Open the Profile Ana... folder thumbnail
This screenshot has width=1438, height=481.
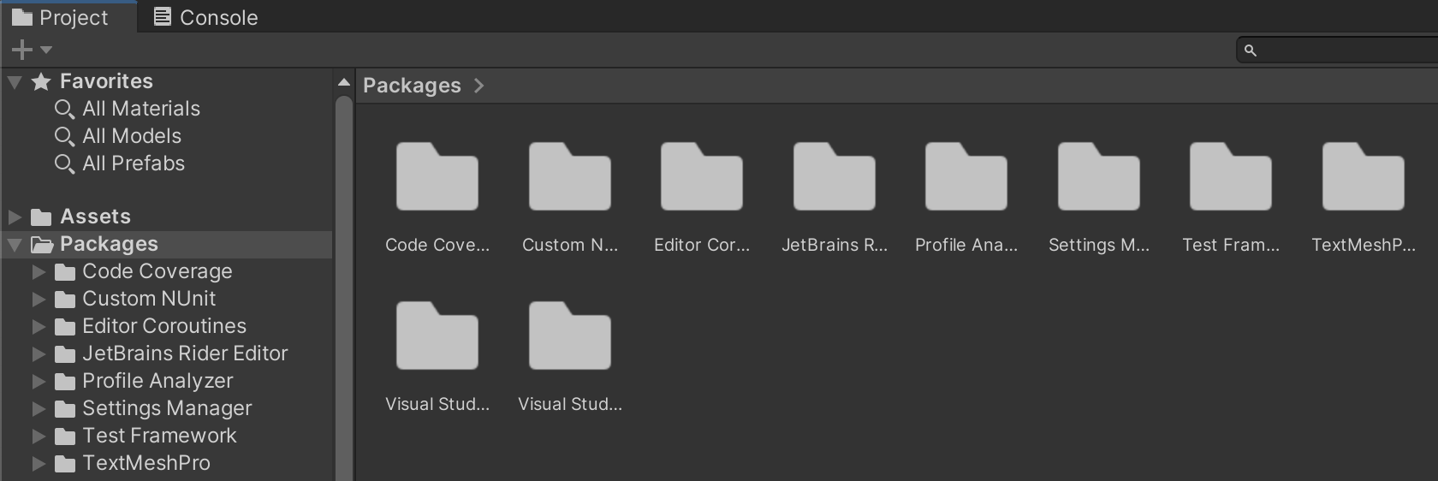tap(966, 177)
